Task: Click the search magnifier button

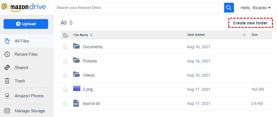Action: (229, 8)
